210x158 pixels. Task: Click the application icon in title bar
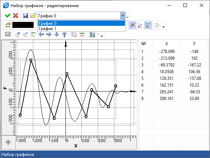(x=6, y=6)
